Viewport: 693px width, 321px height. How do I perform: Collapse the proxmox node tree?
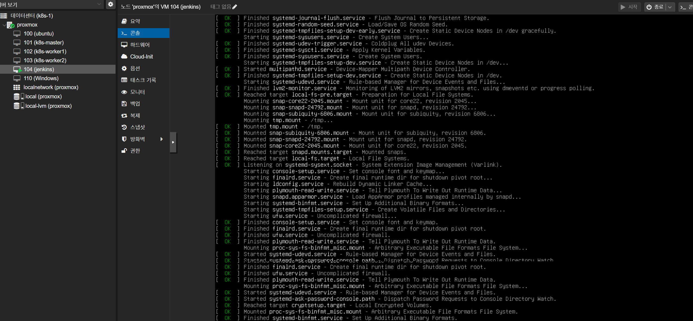[4, 25]
